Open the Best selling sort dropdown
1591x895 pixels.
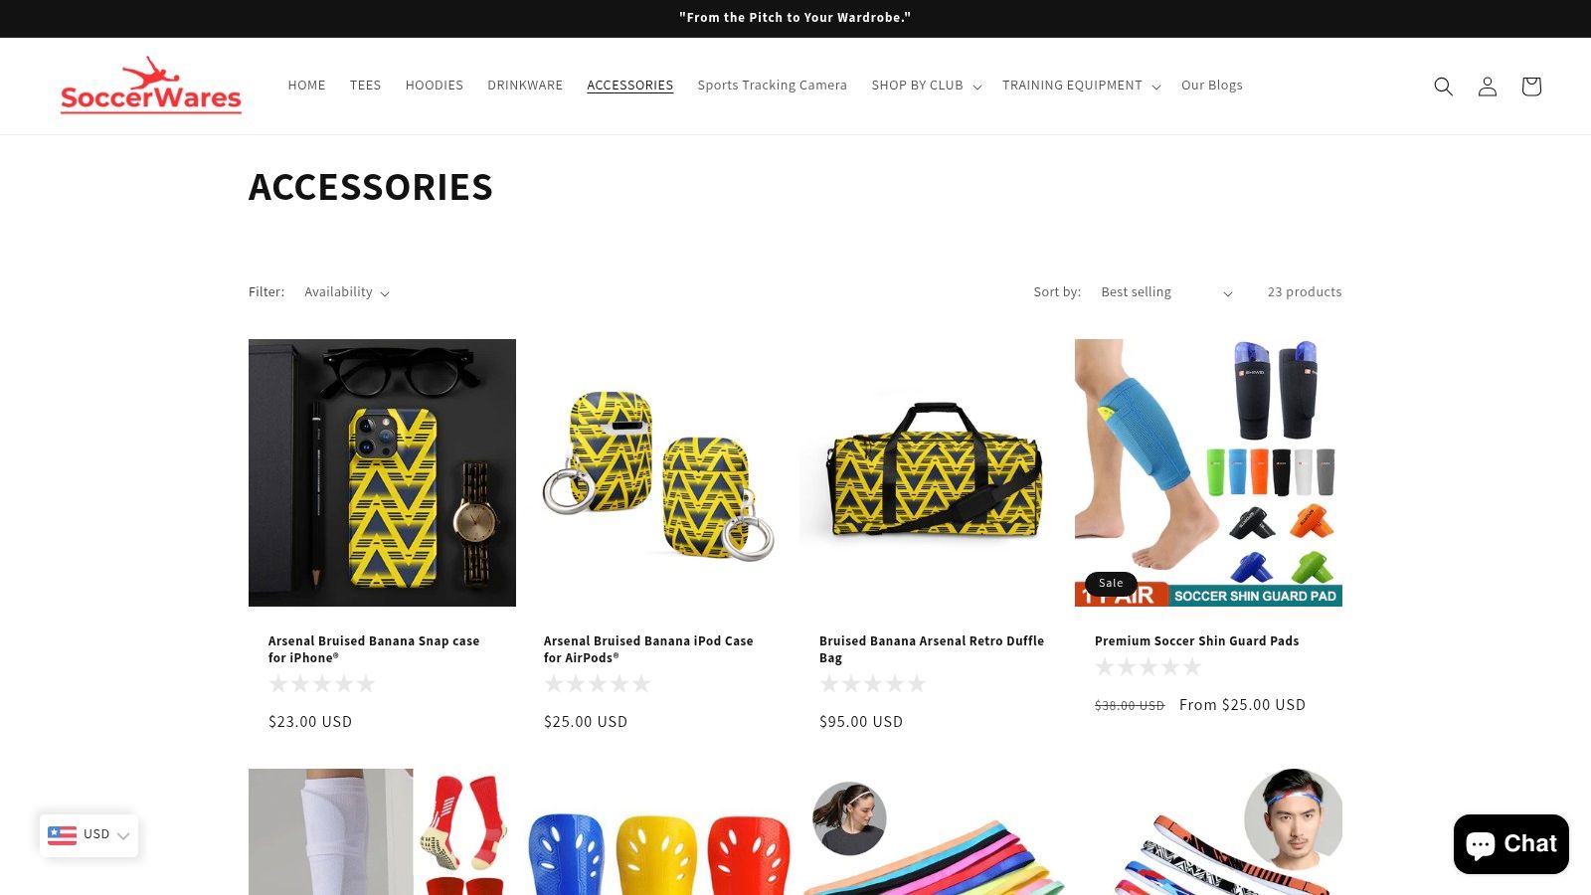pyautogui.click(x=1166, y=292)
